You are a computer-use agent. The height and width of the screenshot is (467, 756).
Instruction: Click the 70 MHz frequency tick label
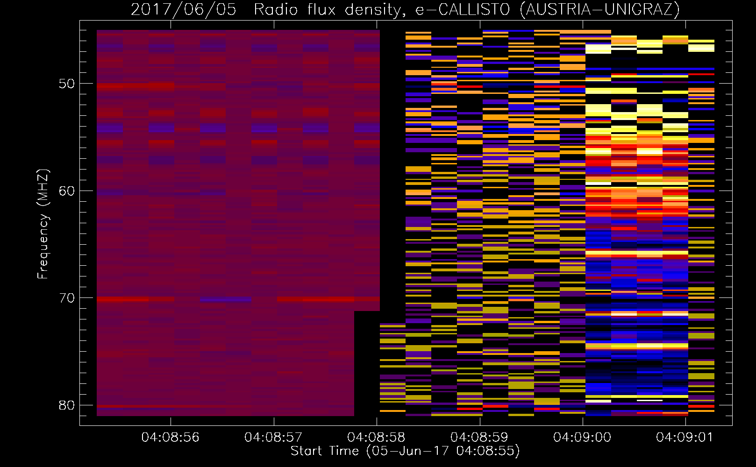[67, 298]
